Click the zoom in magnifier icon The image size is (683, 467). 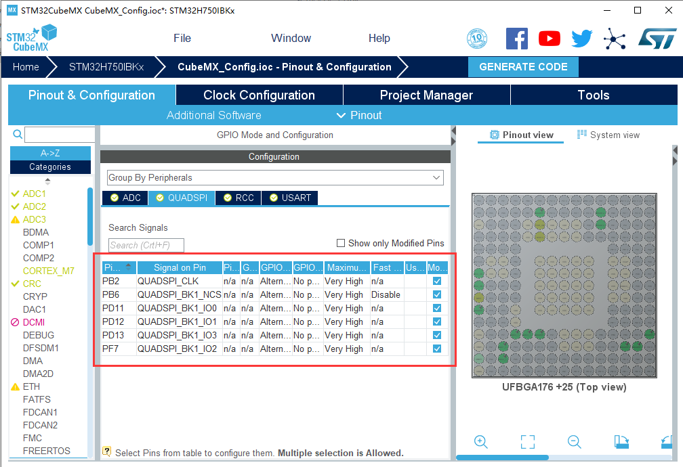(x=481, y=442)
